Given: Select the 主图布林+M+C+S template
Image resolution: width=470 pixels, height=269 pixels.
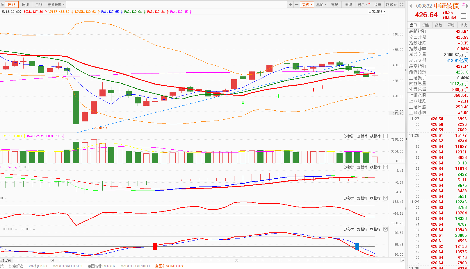Looking at the screenshot, I should [x=169, y=266].
